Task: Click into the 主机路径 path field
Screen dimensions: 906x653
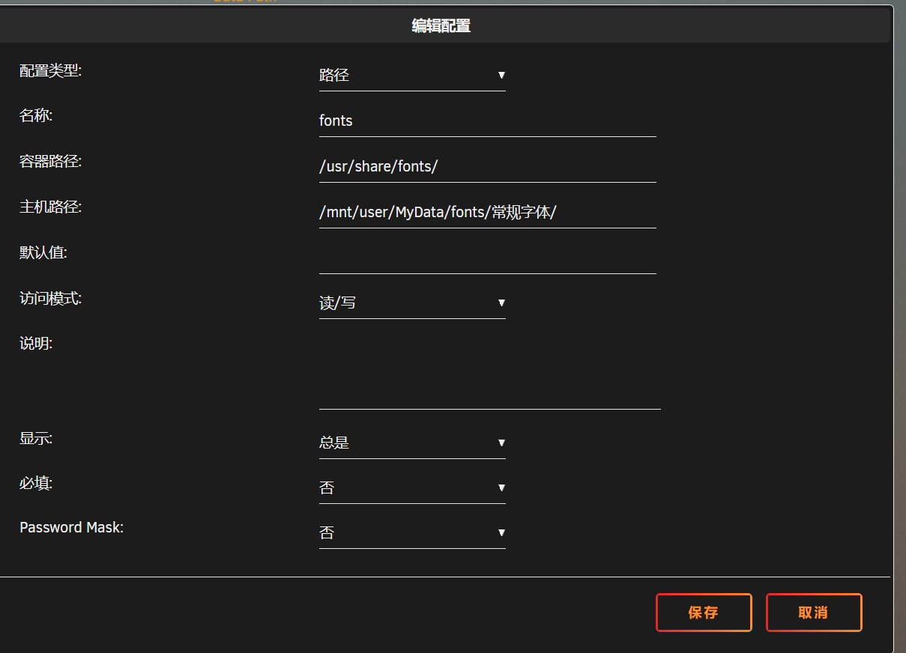Action: (487, 213)
